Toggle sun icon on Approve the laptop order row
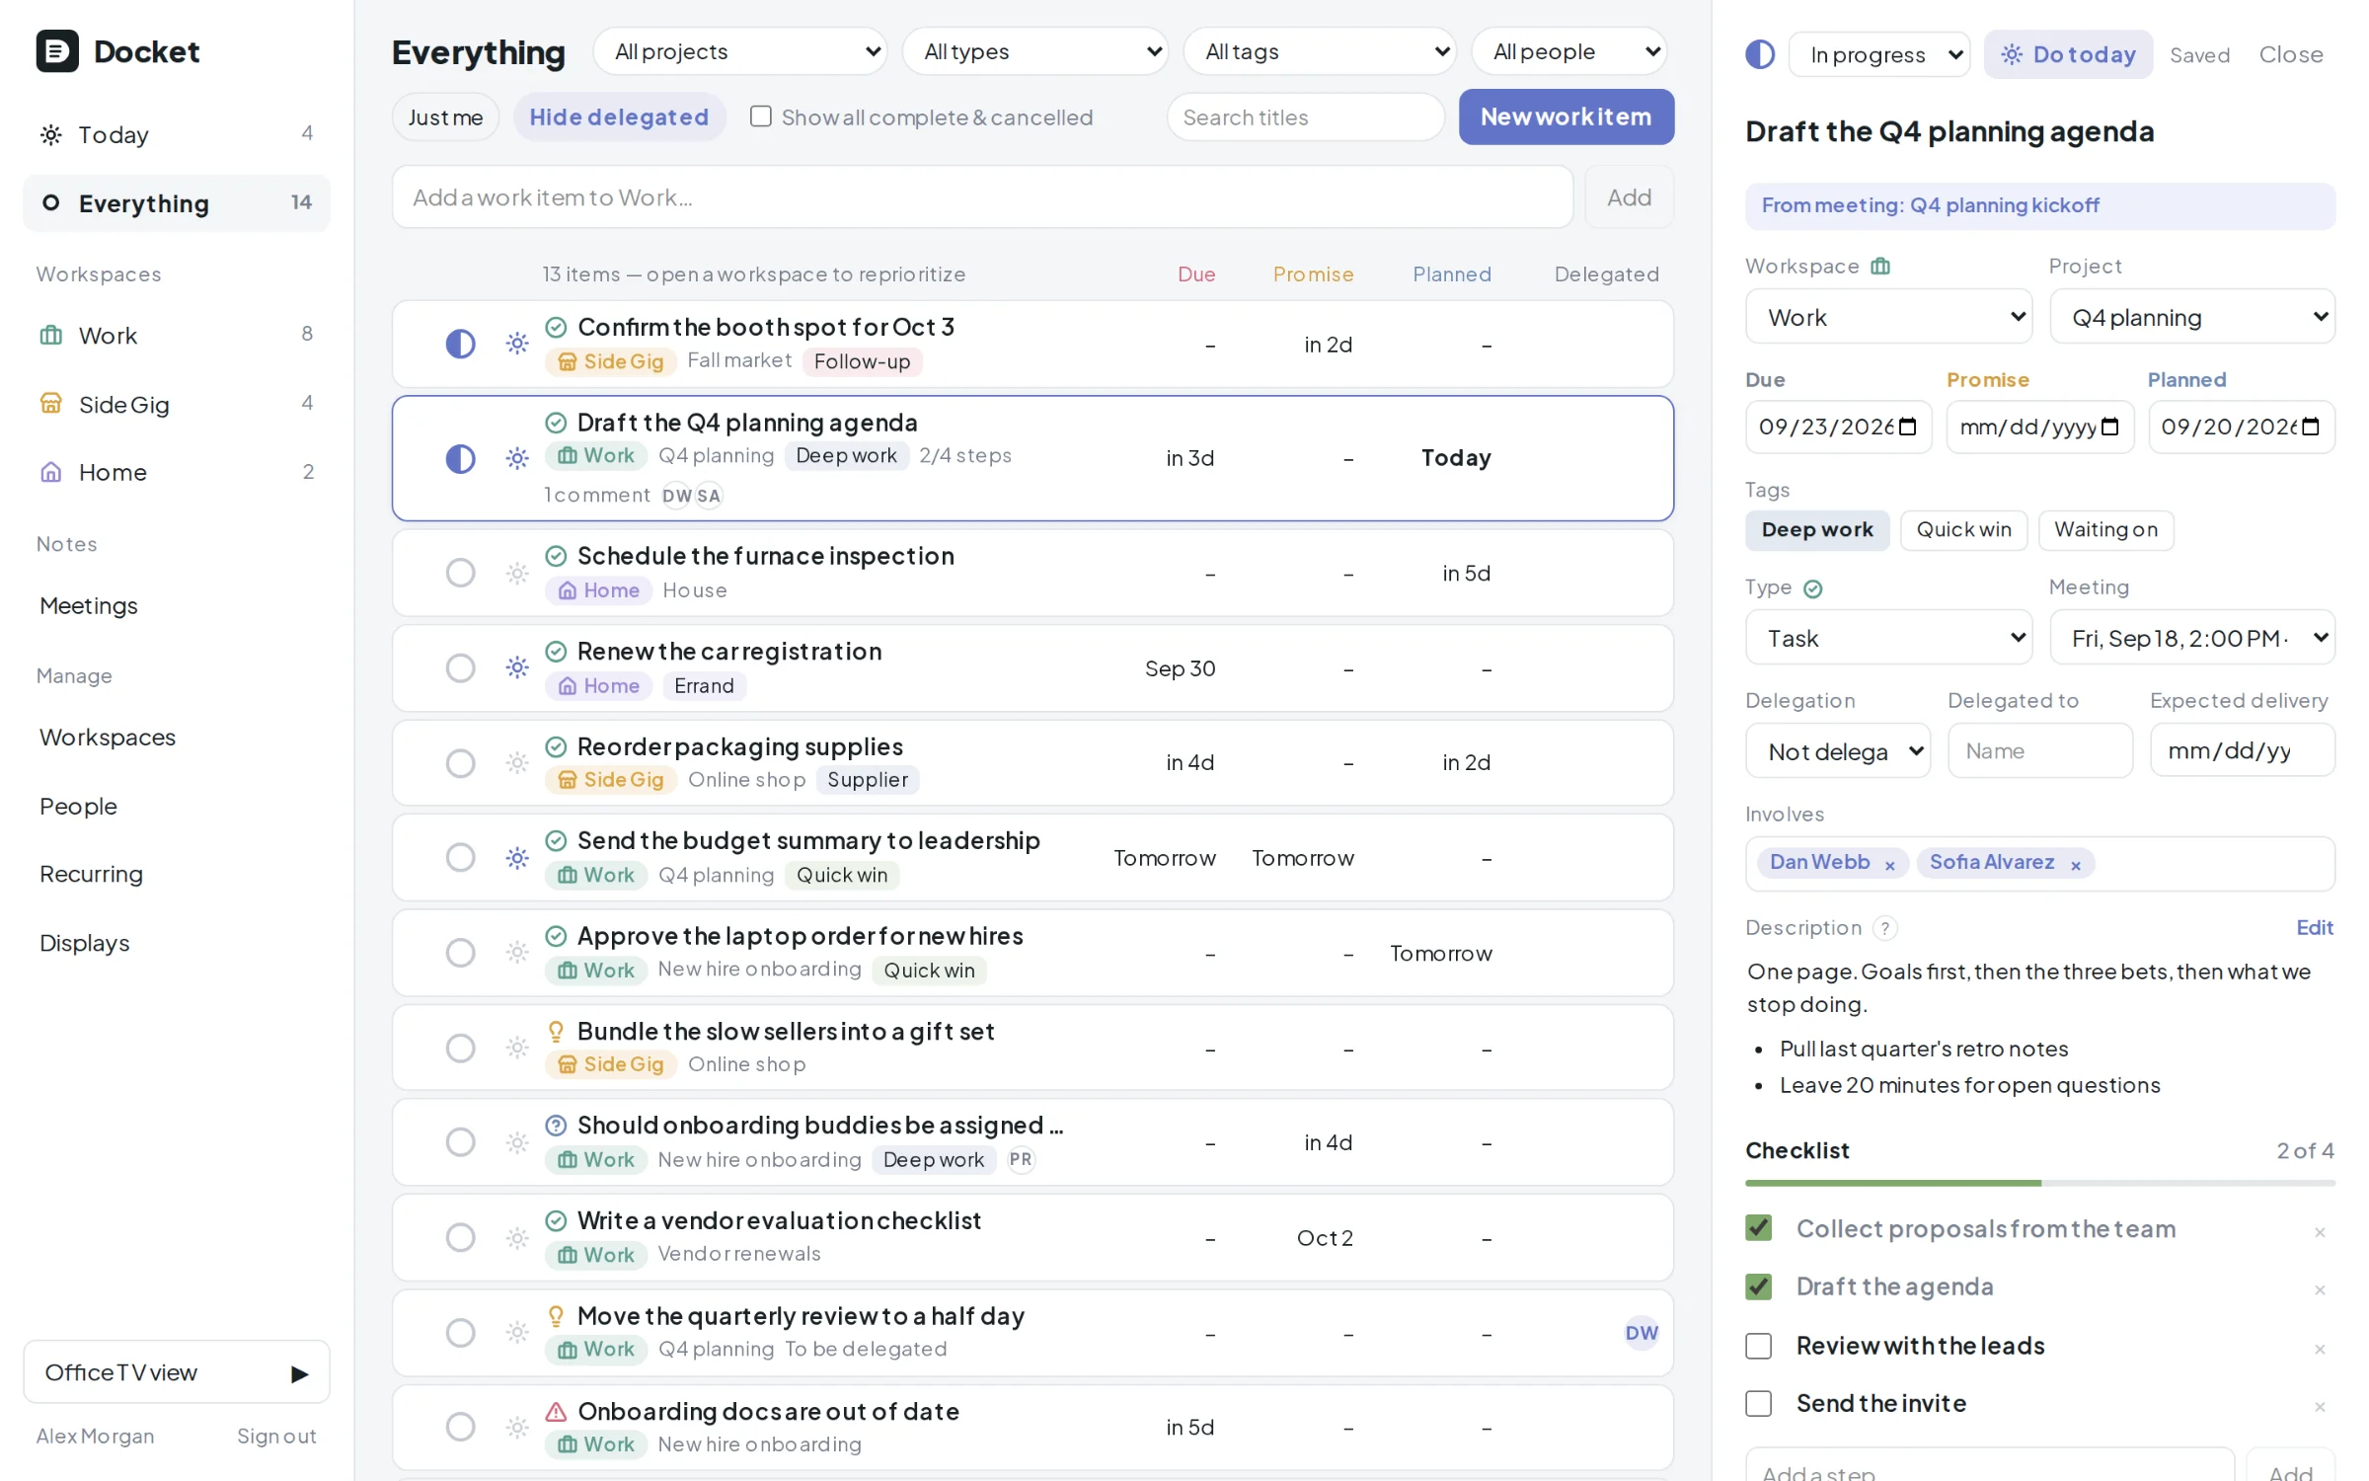Screen dimensions: 2369x1481 [517, 953]
